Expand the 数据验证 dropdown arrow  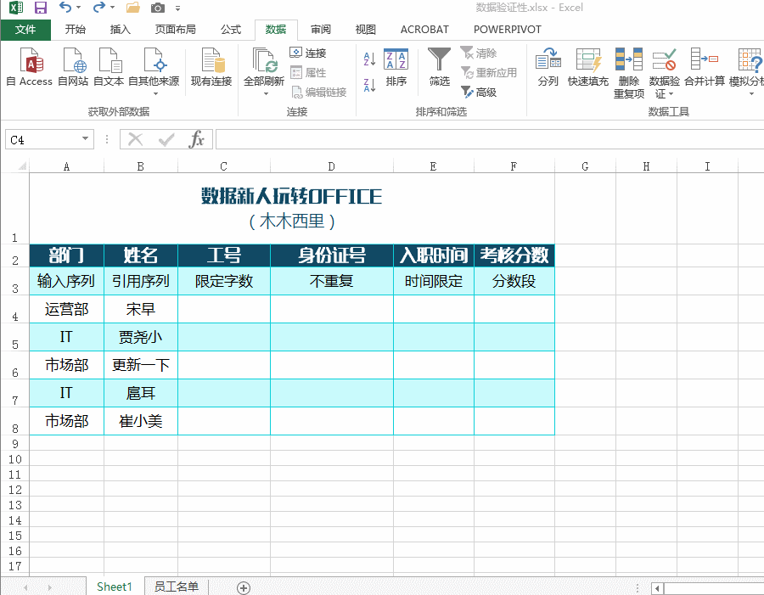(x=671, y=93)
